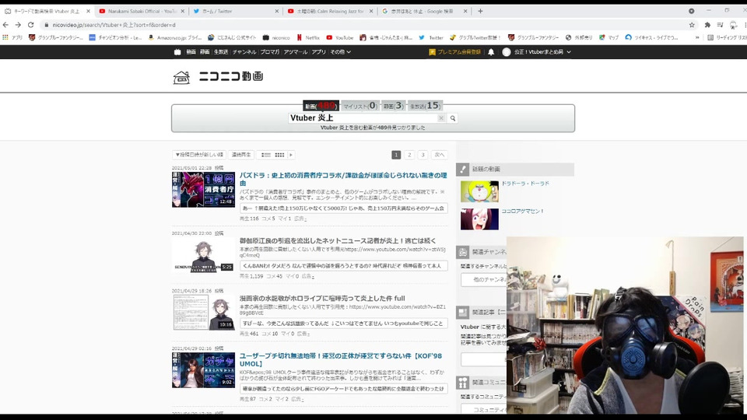Open アプリ in the niconico top menu
Viewport: 747px width, 420px height.
319,52
